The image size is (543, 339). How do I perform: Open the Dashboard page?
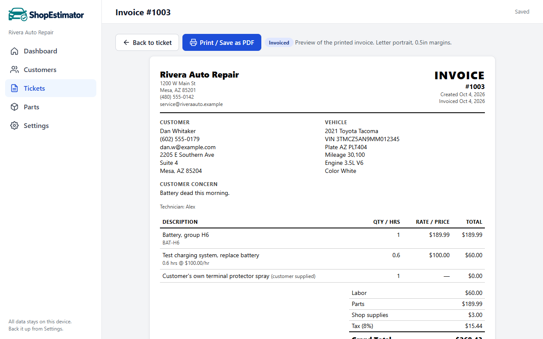(50, 51)
